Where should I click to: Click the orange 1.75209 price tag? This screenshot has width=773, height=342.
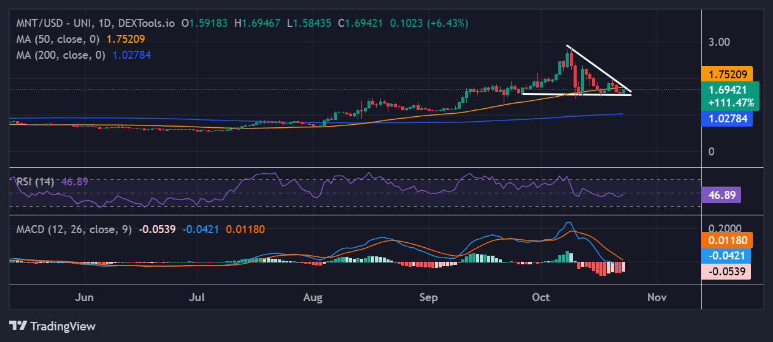[725, 75]
